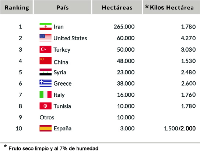Select the Otros row label
This screenshot has height=152, width=200.
[x=47, y=117]
